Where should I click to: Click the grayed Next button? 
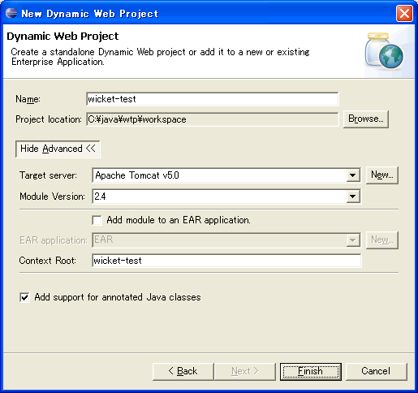(245, 371)
